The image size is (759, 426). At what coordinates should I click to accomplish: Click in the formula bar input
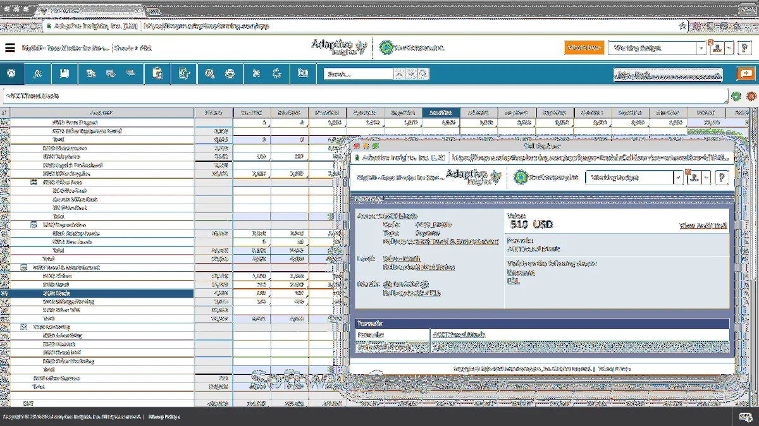(x=364, y=96)
